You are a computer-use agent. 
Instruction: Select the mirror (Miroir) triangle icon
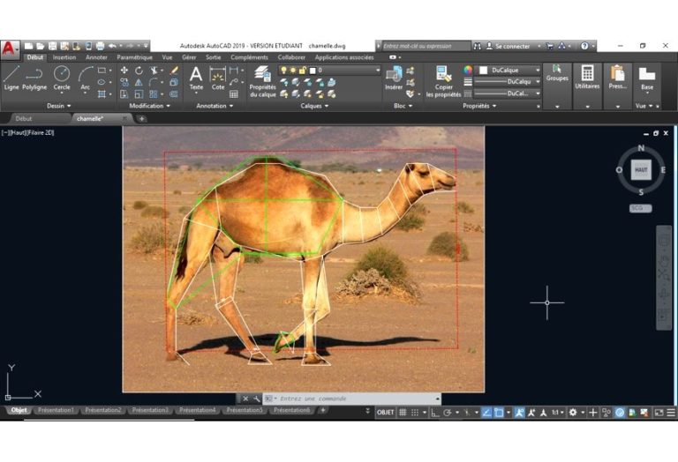click(139, 82)
